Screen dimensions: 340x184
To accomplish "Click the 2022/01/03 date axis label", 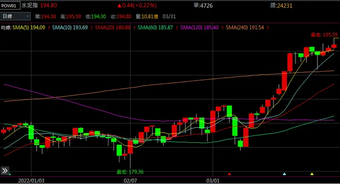I will [31, 180].
